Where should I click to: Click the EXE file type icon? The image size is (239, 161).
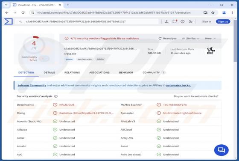click(x=210, y=51)
